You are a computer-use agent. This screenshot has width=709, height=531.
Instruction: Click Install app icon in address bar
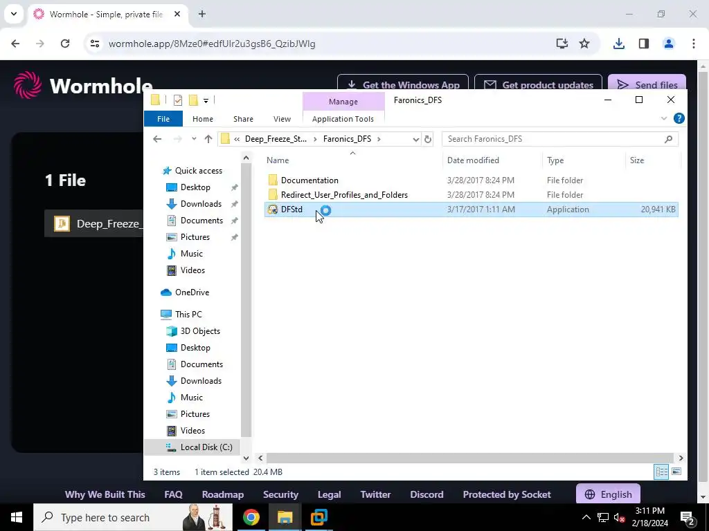(562, 44)
